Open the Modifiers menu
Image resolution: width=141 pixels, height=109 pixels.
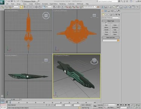click(x=38, y=4)
